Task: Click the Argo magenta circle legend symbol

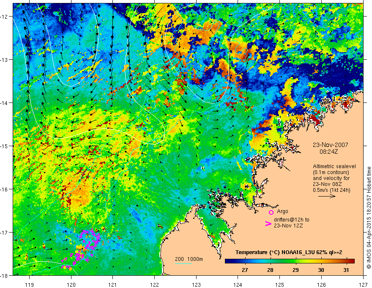Action: coord(271,212)
